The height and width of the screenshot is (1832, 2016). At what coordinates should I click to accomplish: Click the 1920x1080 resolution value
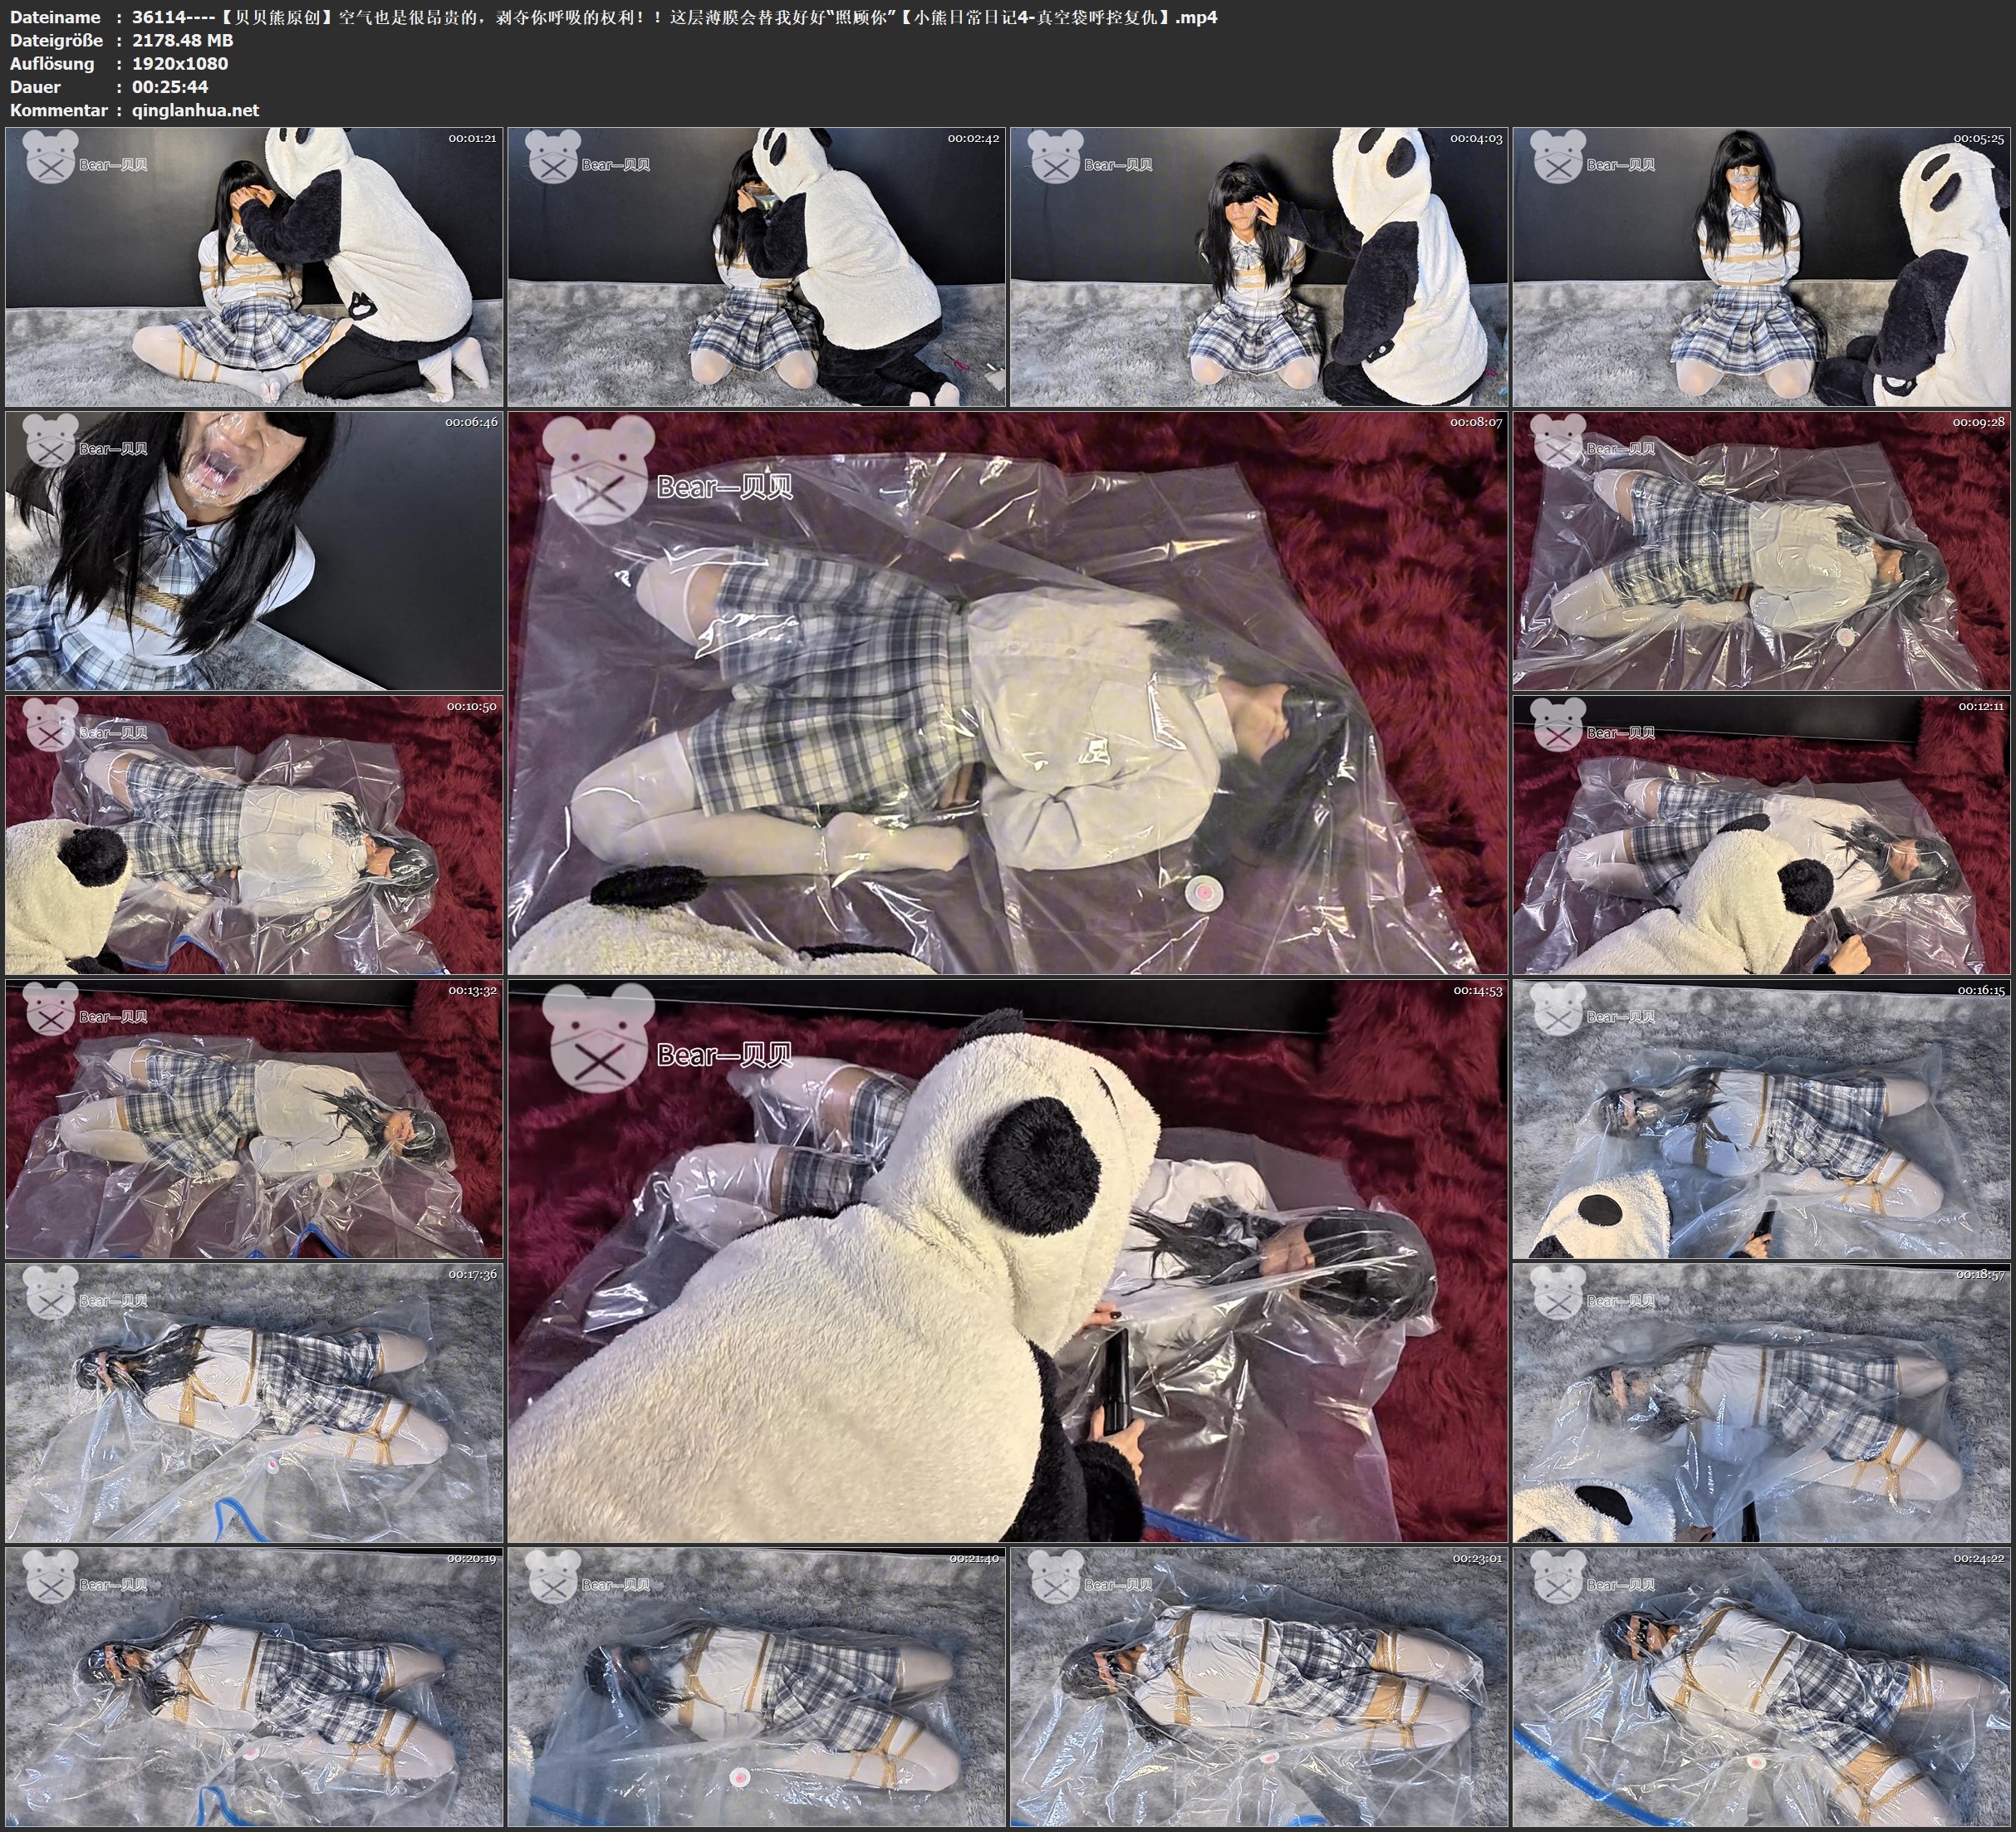pos(180,63)
